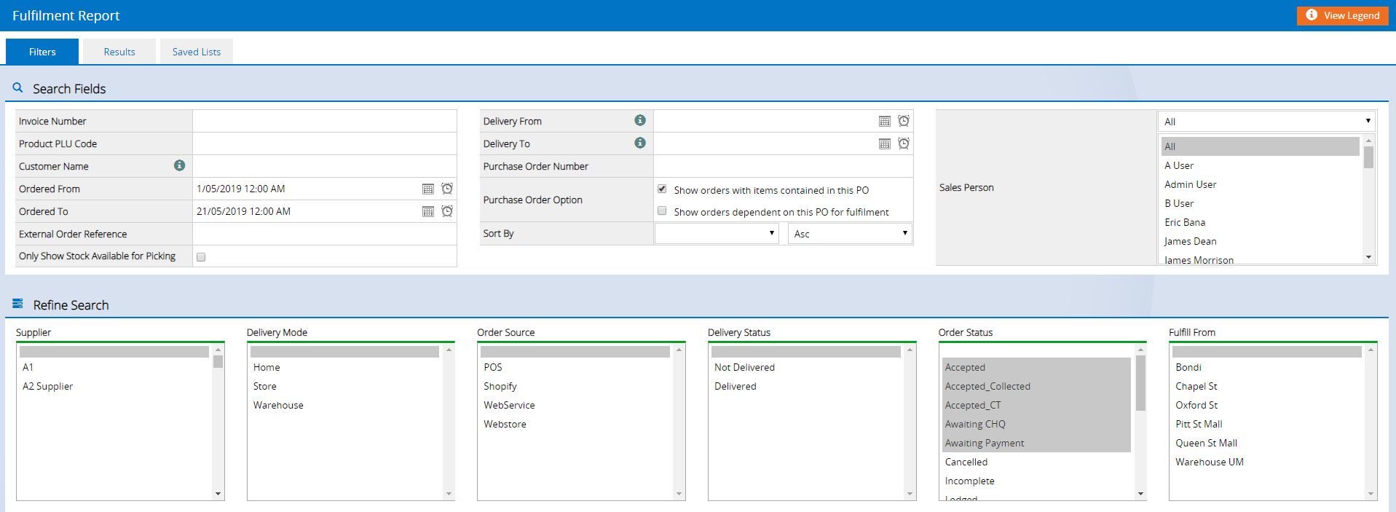The width and height of the screenshot is (1396, 512).
Task: Select Eric Bana in Sales Person list
Action: click(1185, 222)
